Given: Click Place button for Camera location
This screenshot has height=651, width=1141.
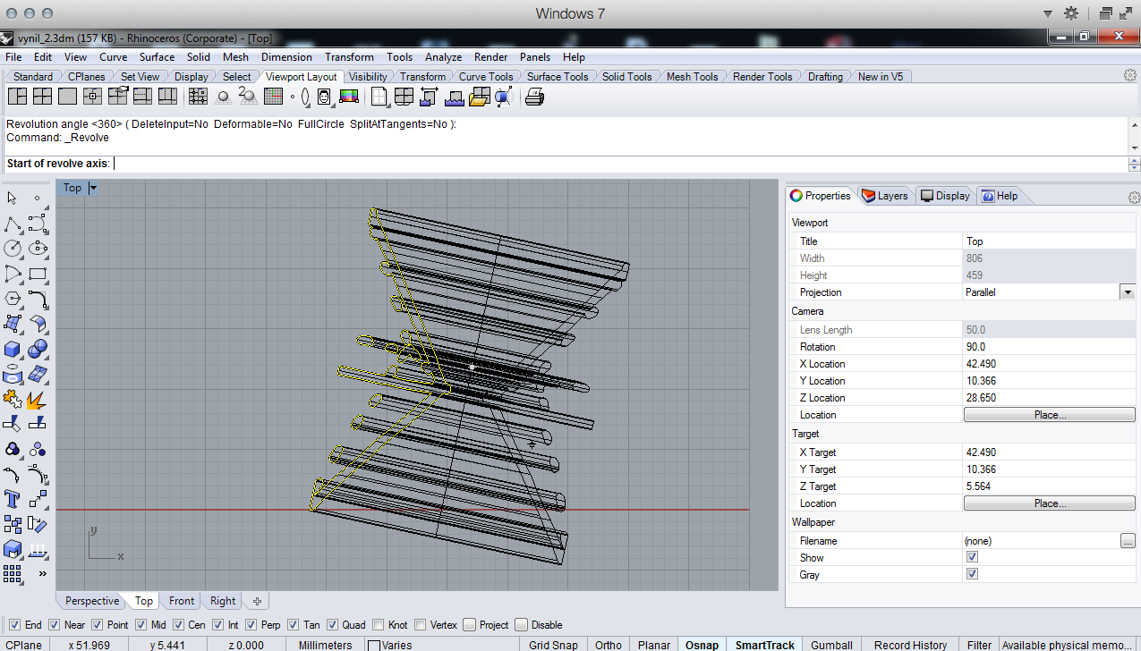Looking at the screenshot, I should point(1049,415).
